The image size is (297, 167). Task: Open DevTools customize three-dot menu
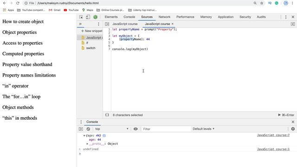point(286,17)
